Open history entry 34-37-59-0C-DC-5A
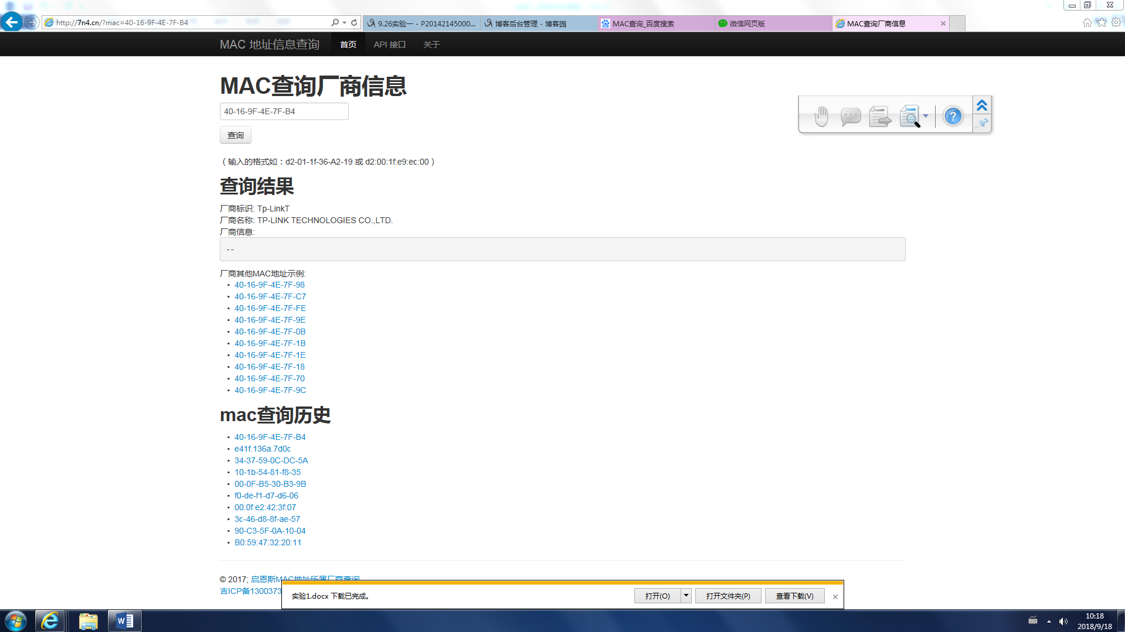 click(271, 461)
